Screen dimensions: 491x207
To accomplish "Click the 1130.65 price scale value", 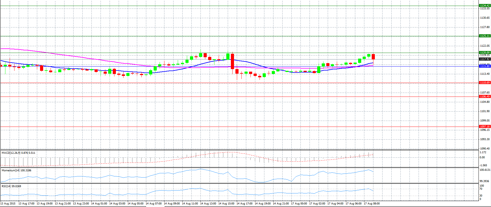I will pyautogui.click(x=485, y=18).
